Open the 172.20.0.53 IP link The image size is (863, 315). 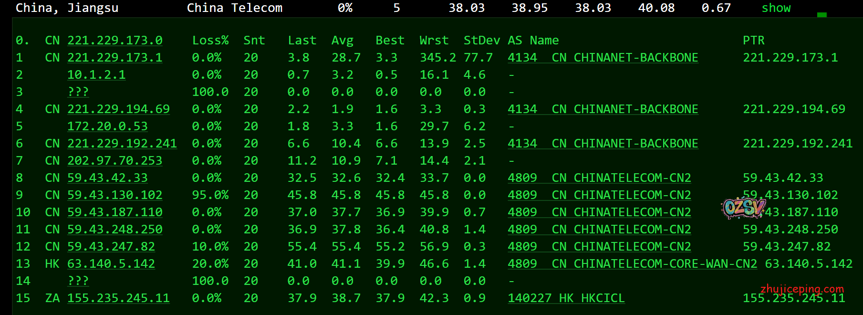click(x=107, y=126)
